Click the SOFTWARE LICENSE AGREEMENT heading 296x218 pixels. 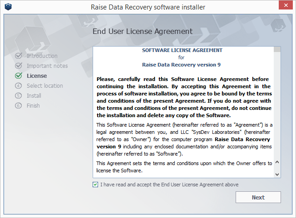pyautogui.click(x=182, y=50)
